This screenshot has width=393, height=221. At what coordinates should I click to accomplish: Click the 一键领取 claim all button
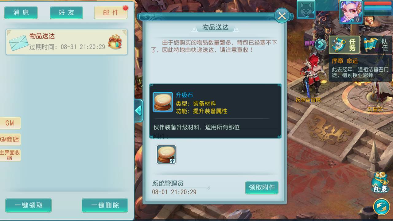point(29,205)
